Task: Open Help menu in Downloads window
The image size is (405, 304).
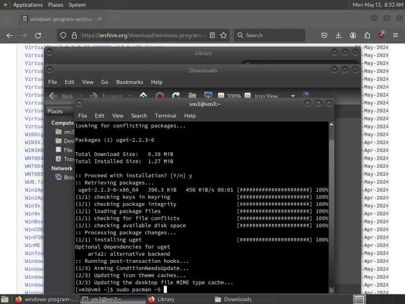Action: tap(157, 82)
